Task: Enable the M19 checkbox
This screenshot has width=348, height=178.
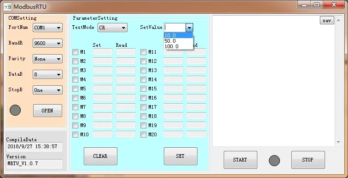Action: pos(143,126)
